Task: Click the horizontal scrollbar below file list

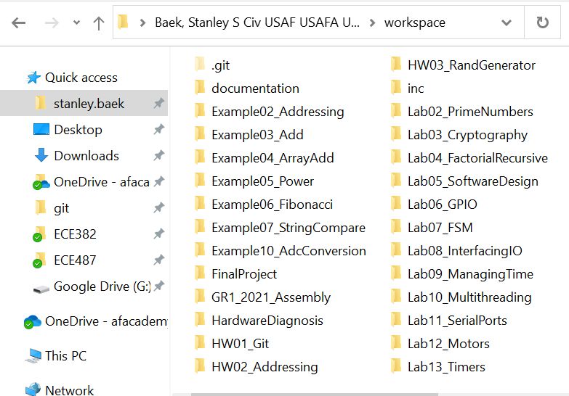Action: (314, 395)
